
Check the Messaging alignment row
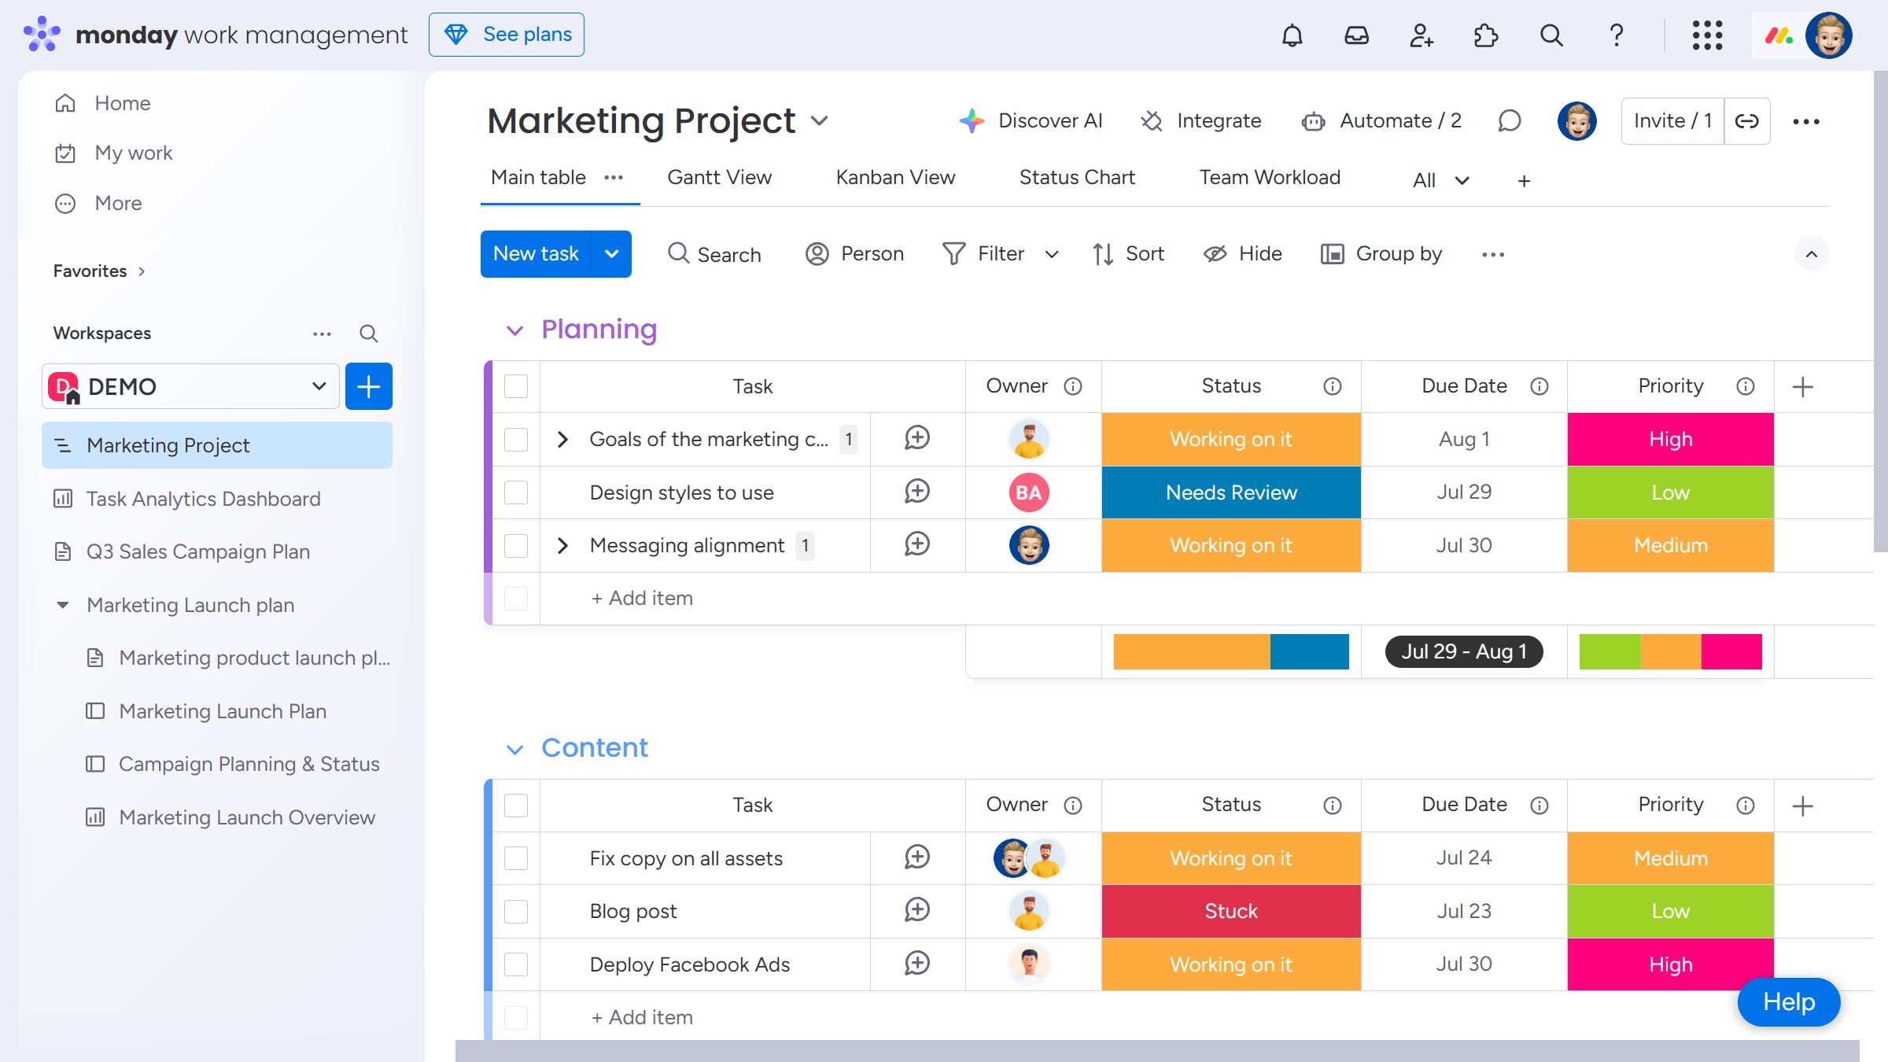pos(516,545)
